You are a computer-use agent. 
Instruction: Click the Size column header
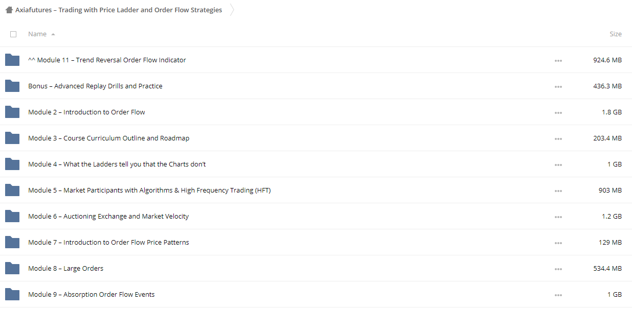point(616,34)
